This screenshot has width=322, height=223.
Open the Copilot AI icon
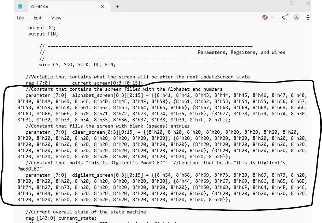pos(265,17)
